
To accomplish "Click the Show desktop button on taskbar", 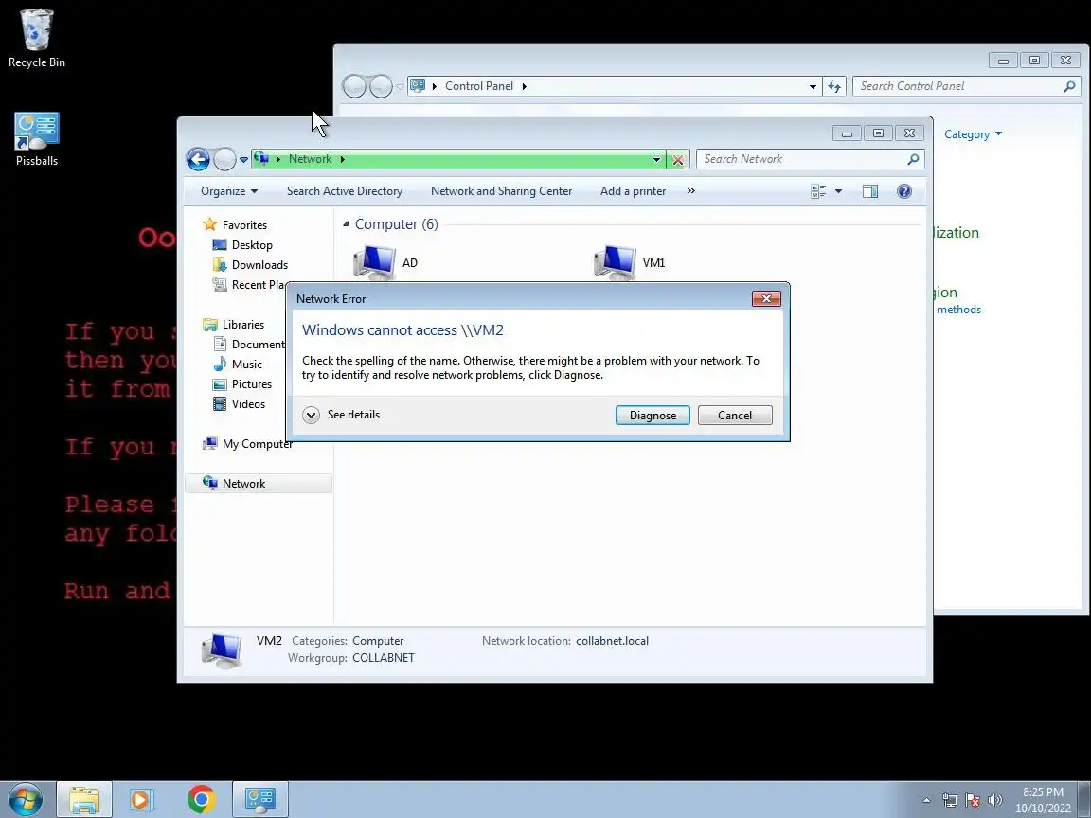I will click(x=1084, y=800).
